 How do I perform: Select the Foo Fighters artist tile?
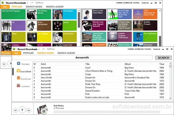pos(39,37)
